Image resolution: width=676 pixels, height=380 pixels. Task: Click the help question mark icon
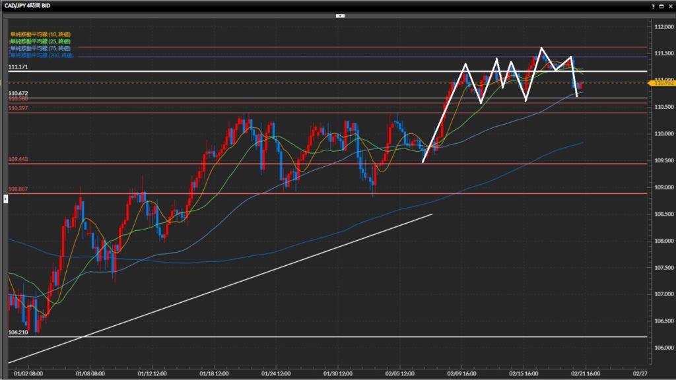(x=653, y=5)
